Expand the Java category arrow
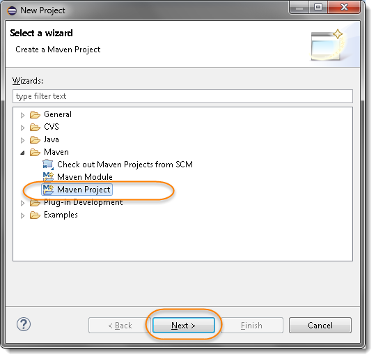 (x=22, y=140)
